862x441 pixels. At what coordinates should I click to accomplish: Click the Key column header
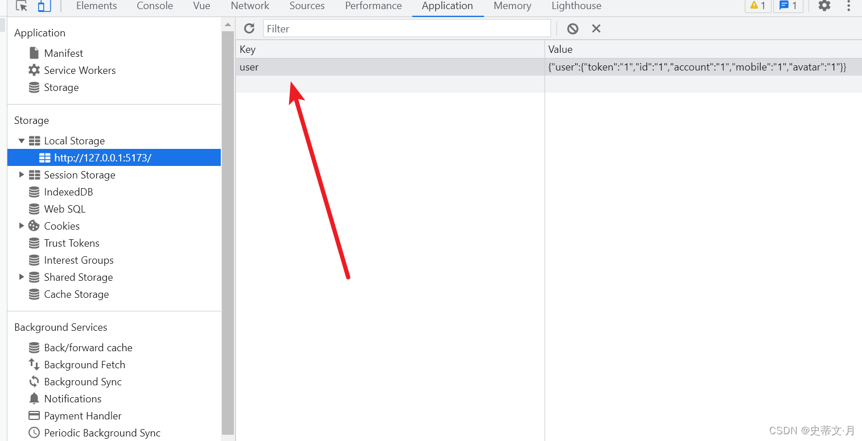coord(390,49)
